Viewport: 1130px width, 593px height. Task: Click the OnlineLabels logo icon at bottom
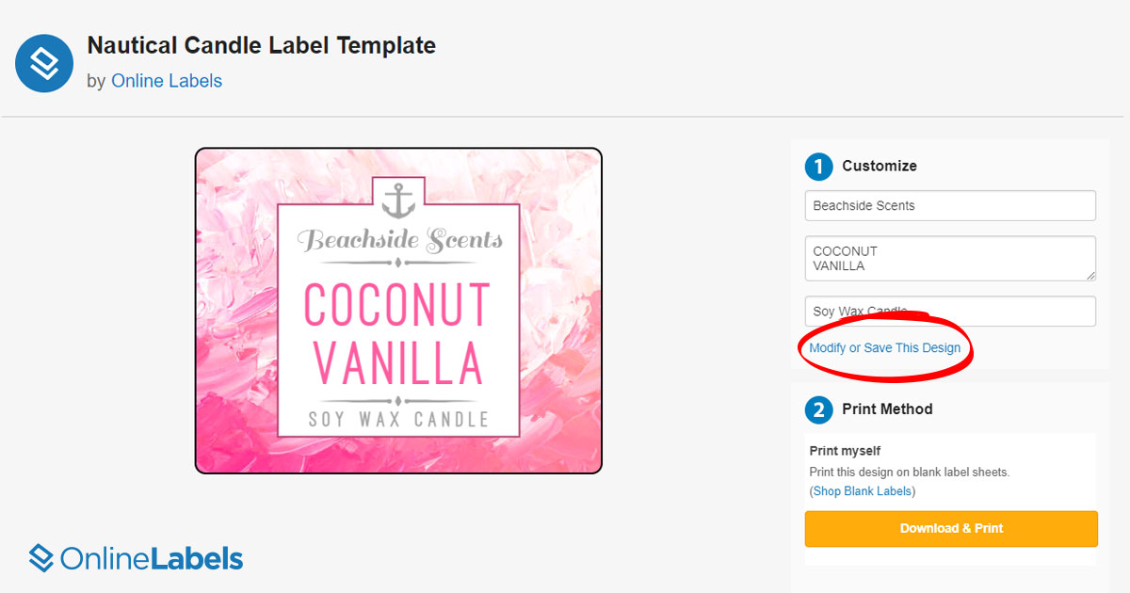pyautogui.click(x=41, y=558)
